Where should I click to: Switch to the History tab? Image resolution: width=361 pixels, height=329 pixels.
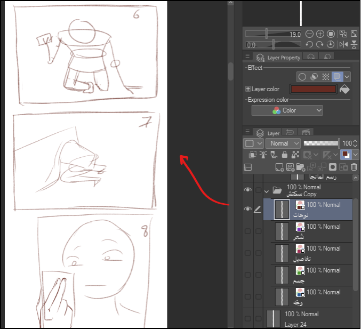tap(290, 132)
